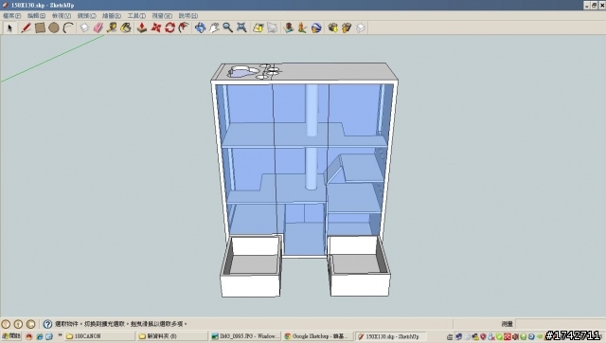Select the red Move tool

tap(155, 27)
